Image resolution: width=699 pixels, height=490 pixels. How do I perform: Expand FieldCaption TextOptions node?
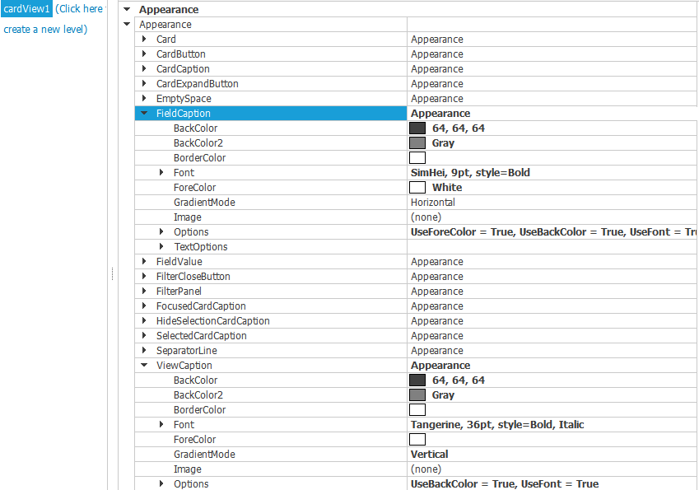pyautogui.click(x=161, y=247)
